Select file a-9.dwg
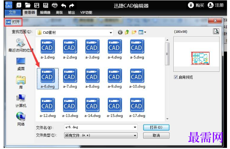Image resolution: width=230 pixels, height=149 pixels. click(115, 79)
